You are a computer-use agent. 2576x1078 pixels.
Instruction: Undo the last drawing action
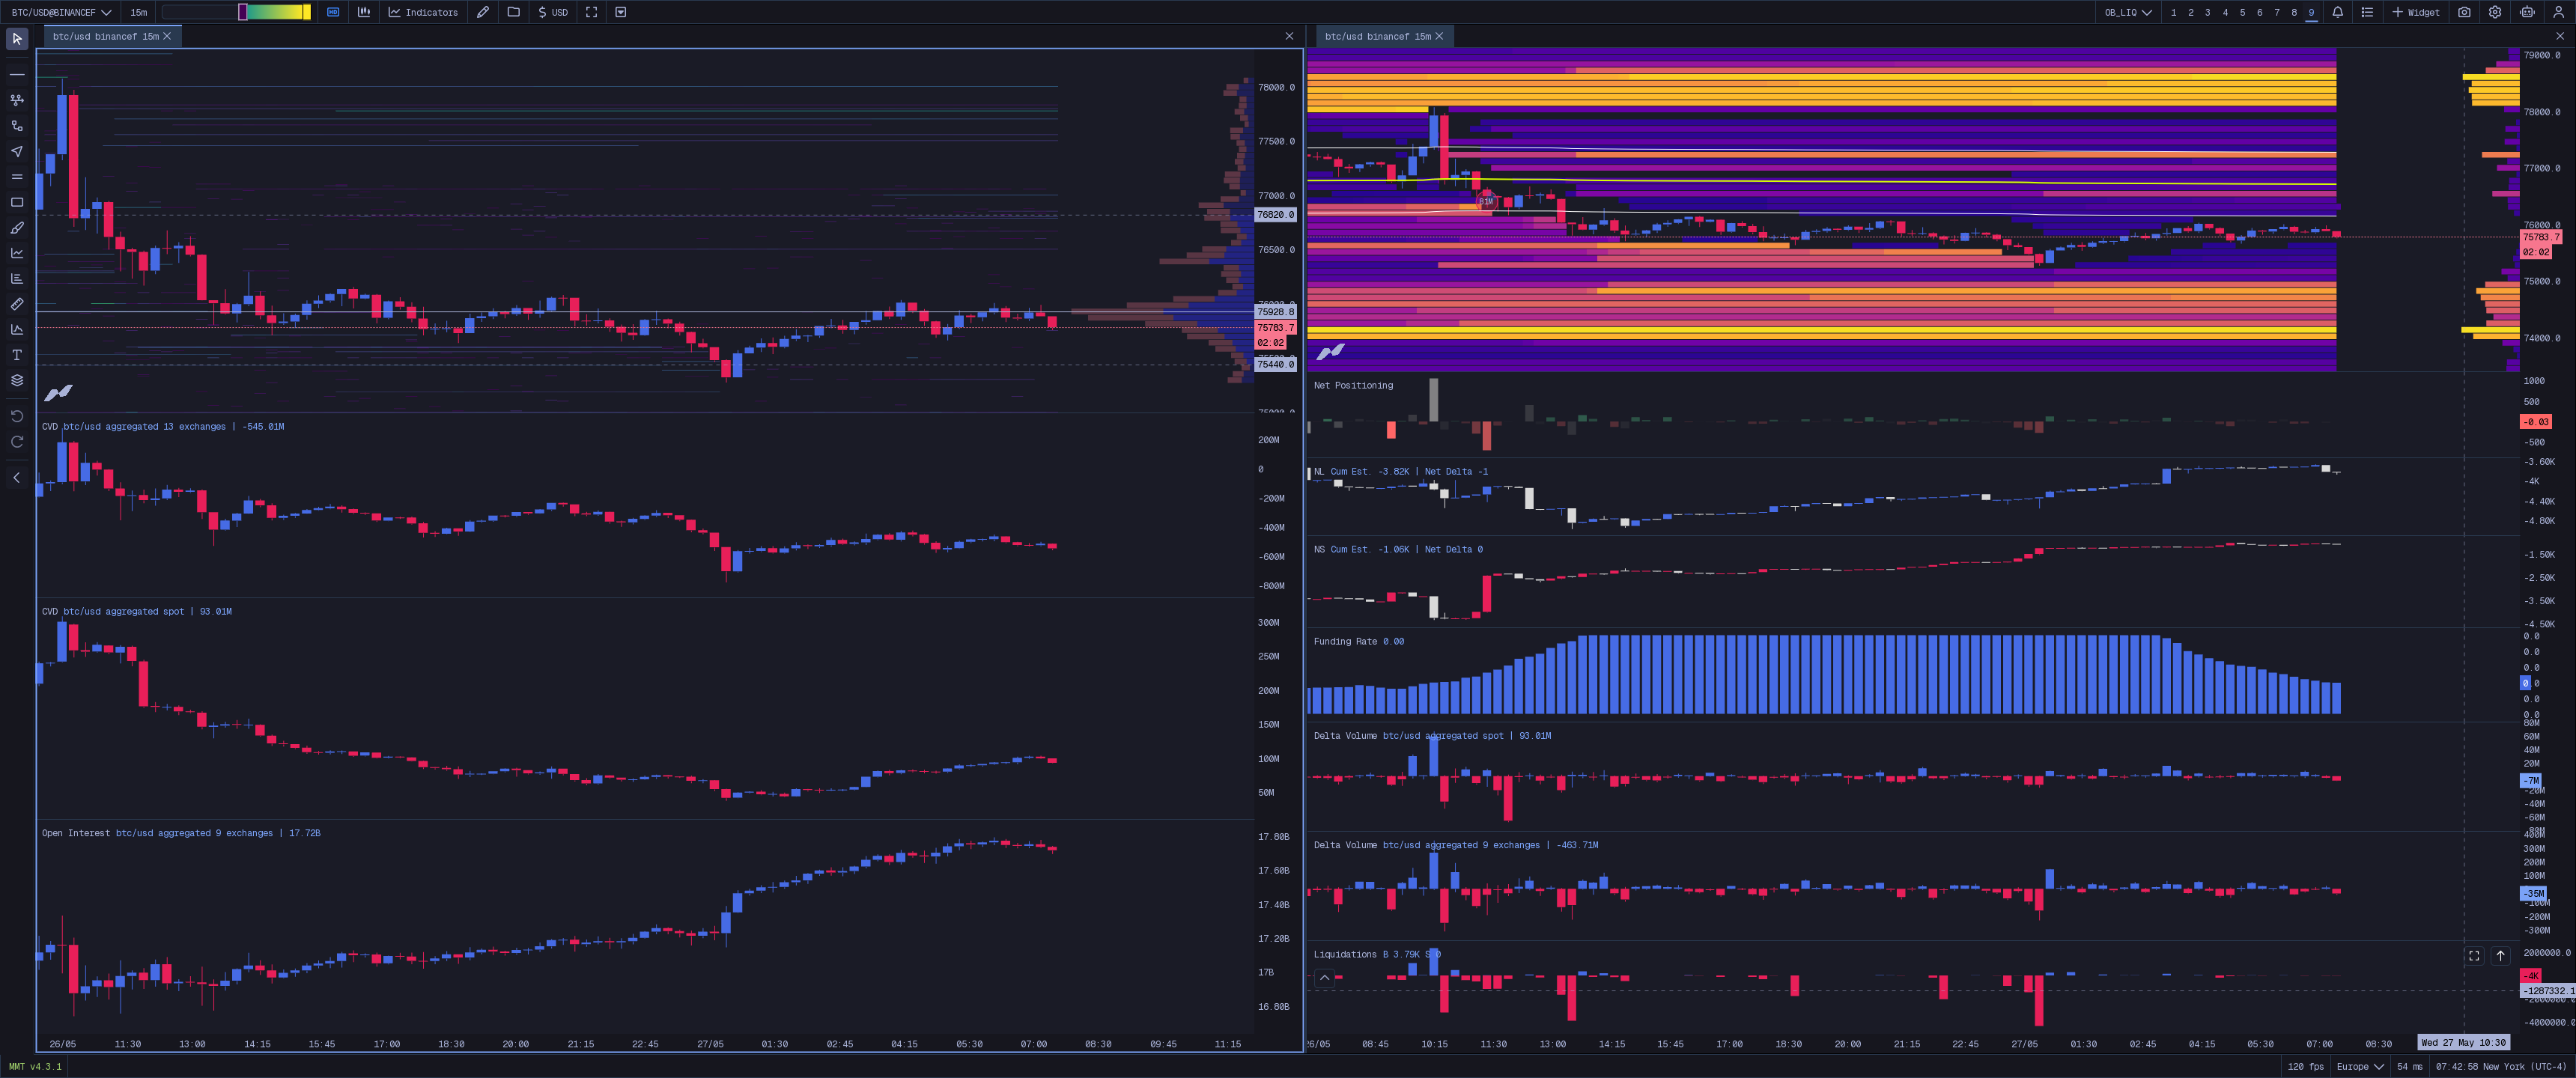pos(17,416)
